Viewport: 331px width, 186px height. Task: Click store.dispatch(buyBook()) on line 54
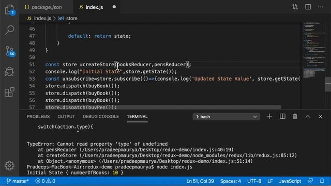(82, 86)
